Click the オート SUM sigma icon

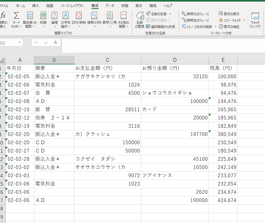[x=16, y=16]
